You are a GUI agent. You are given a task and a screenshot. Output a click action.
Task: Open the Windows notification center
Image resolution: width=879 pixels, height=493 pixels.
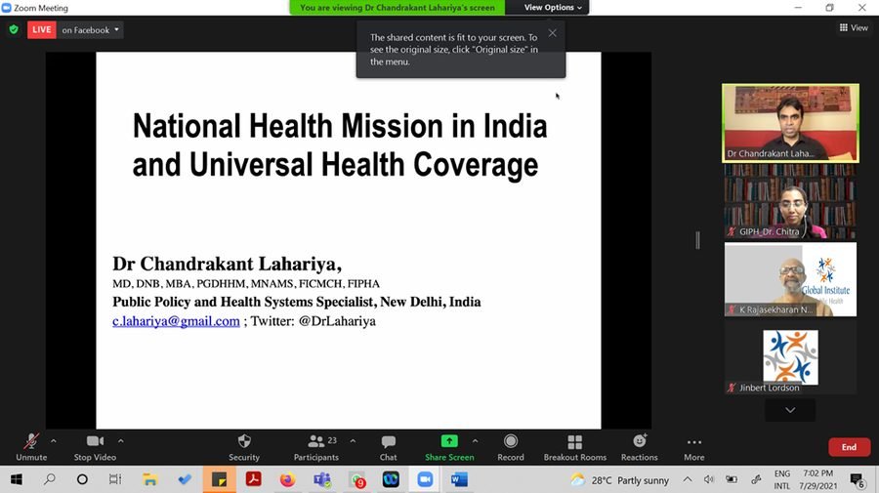857,479
